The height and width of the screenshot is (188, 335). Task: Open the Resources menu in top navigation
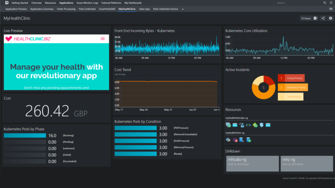pos(51,3)
